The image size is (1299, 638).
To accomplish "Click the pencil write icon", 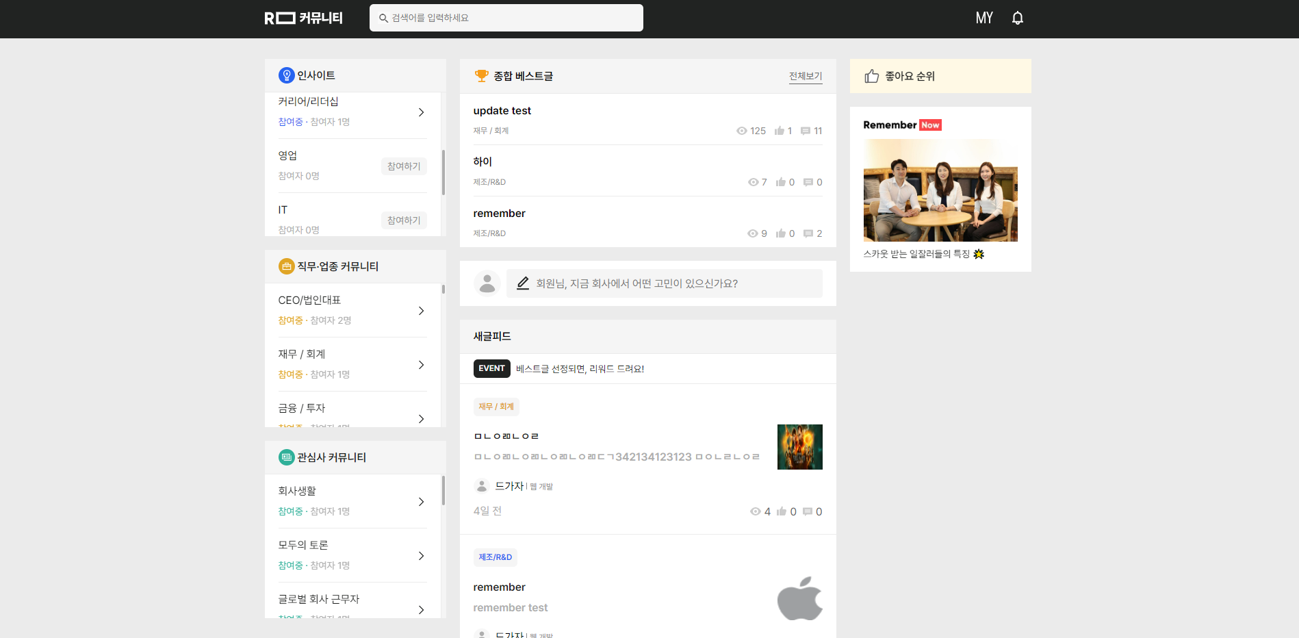I will [x=523, y=283].
